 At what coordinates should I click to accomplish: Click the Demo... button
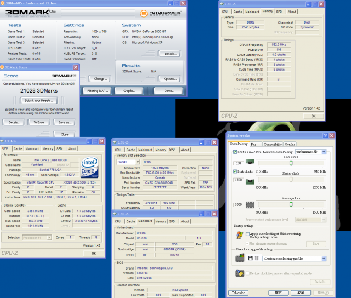[x=169, y=91]
